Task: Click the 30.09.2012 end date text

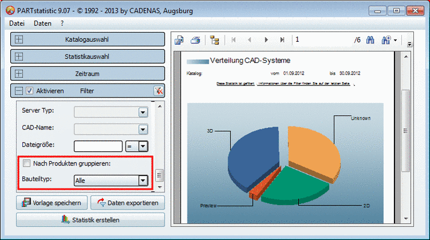Action: click(x=350, y=73)
